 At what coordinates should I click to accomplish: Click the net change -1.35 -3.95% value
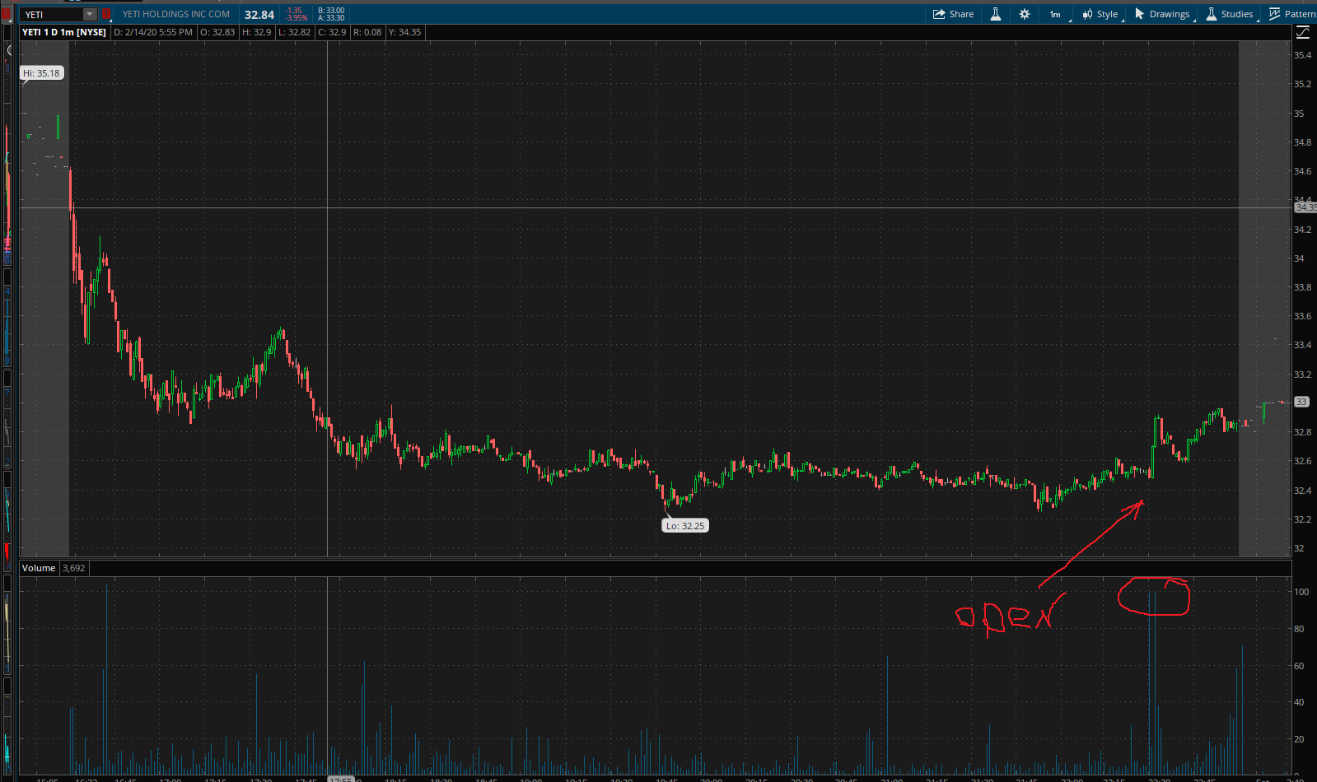click(296, 14)
